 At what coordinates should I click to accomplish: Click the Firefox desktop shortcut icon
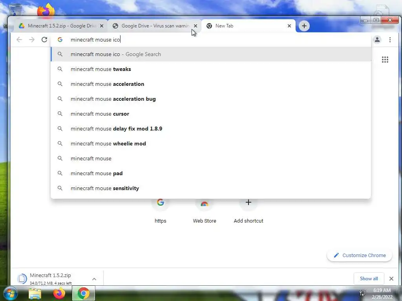click(x=46, y=10)
